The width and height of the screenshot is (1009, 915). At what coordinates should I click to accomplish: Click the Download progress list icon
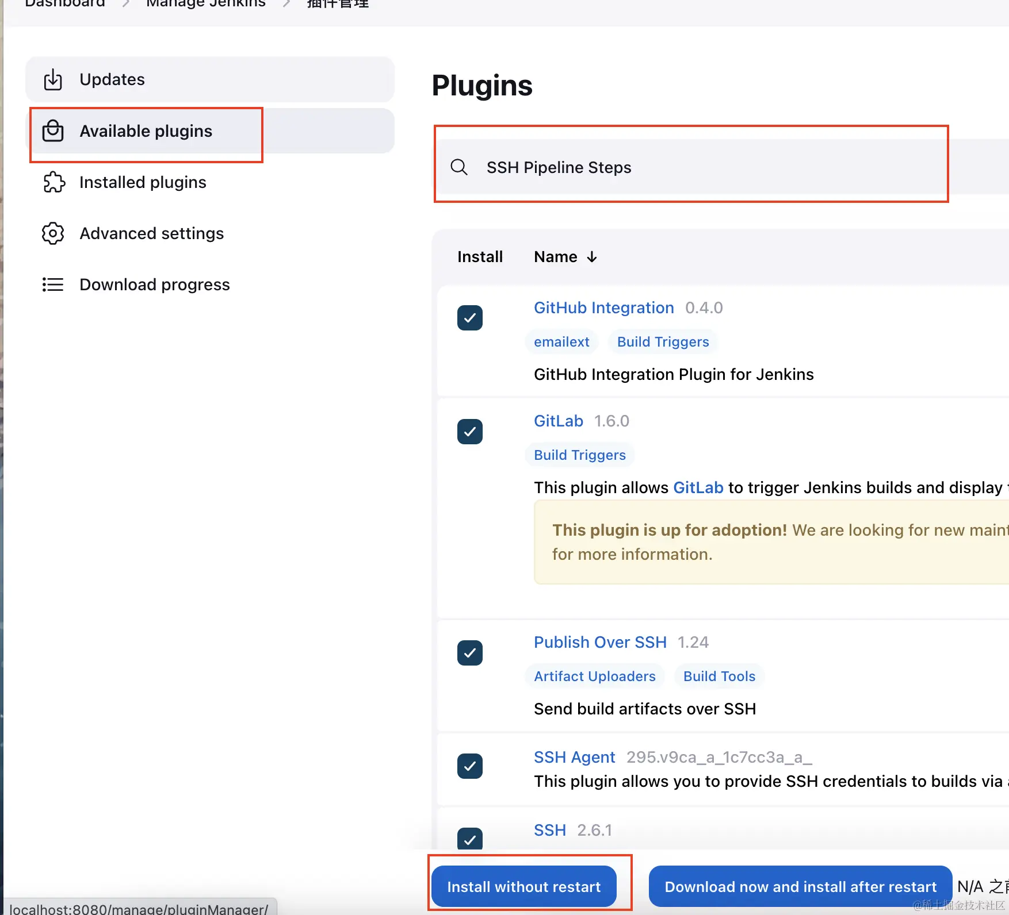click(53, 285)
